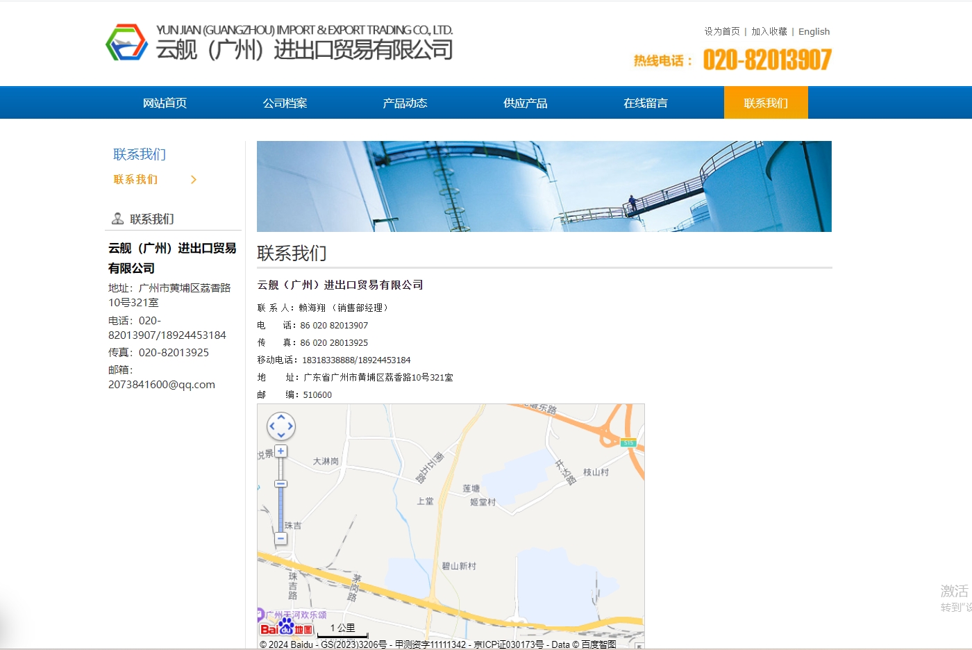The width and height of the screenshot is (972, 650).
Task: Click 设为首页 link at top
Action: [x=722, y=31]
